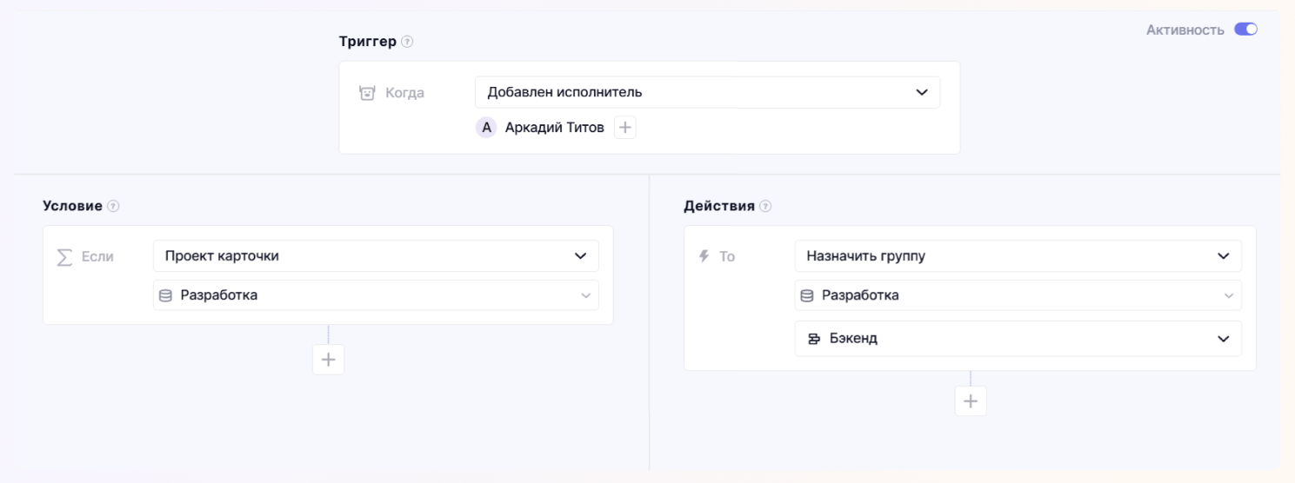Screen dimensions: 1295x483
Task: Expand the Бэкенд group dropdown
Action: point(1018,339)
